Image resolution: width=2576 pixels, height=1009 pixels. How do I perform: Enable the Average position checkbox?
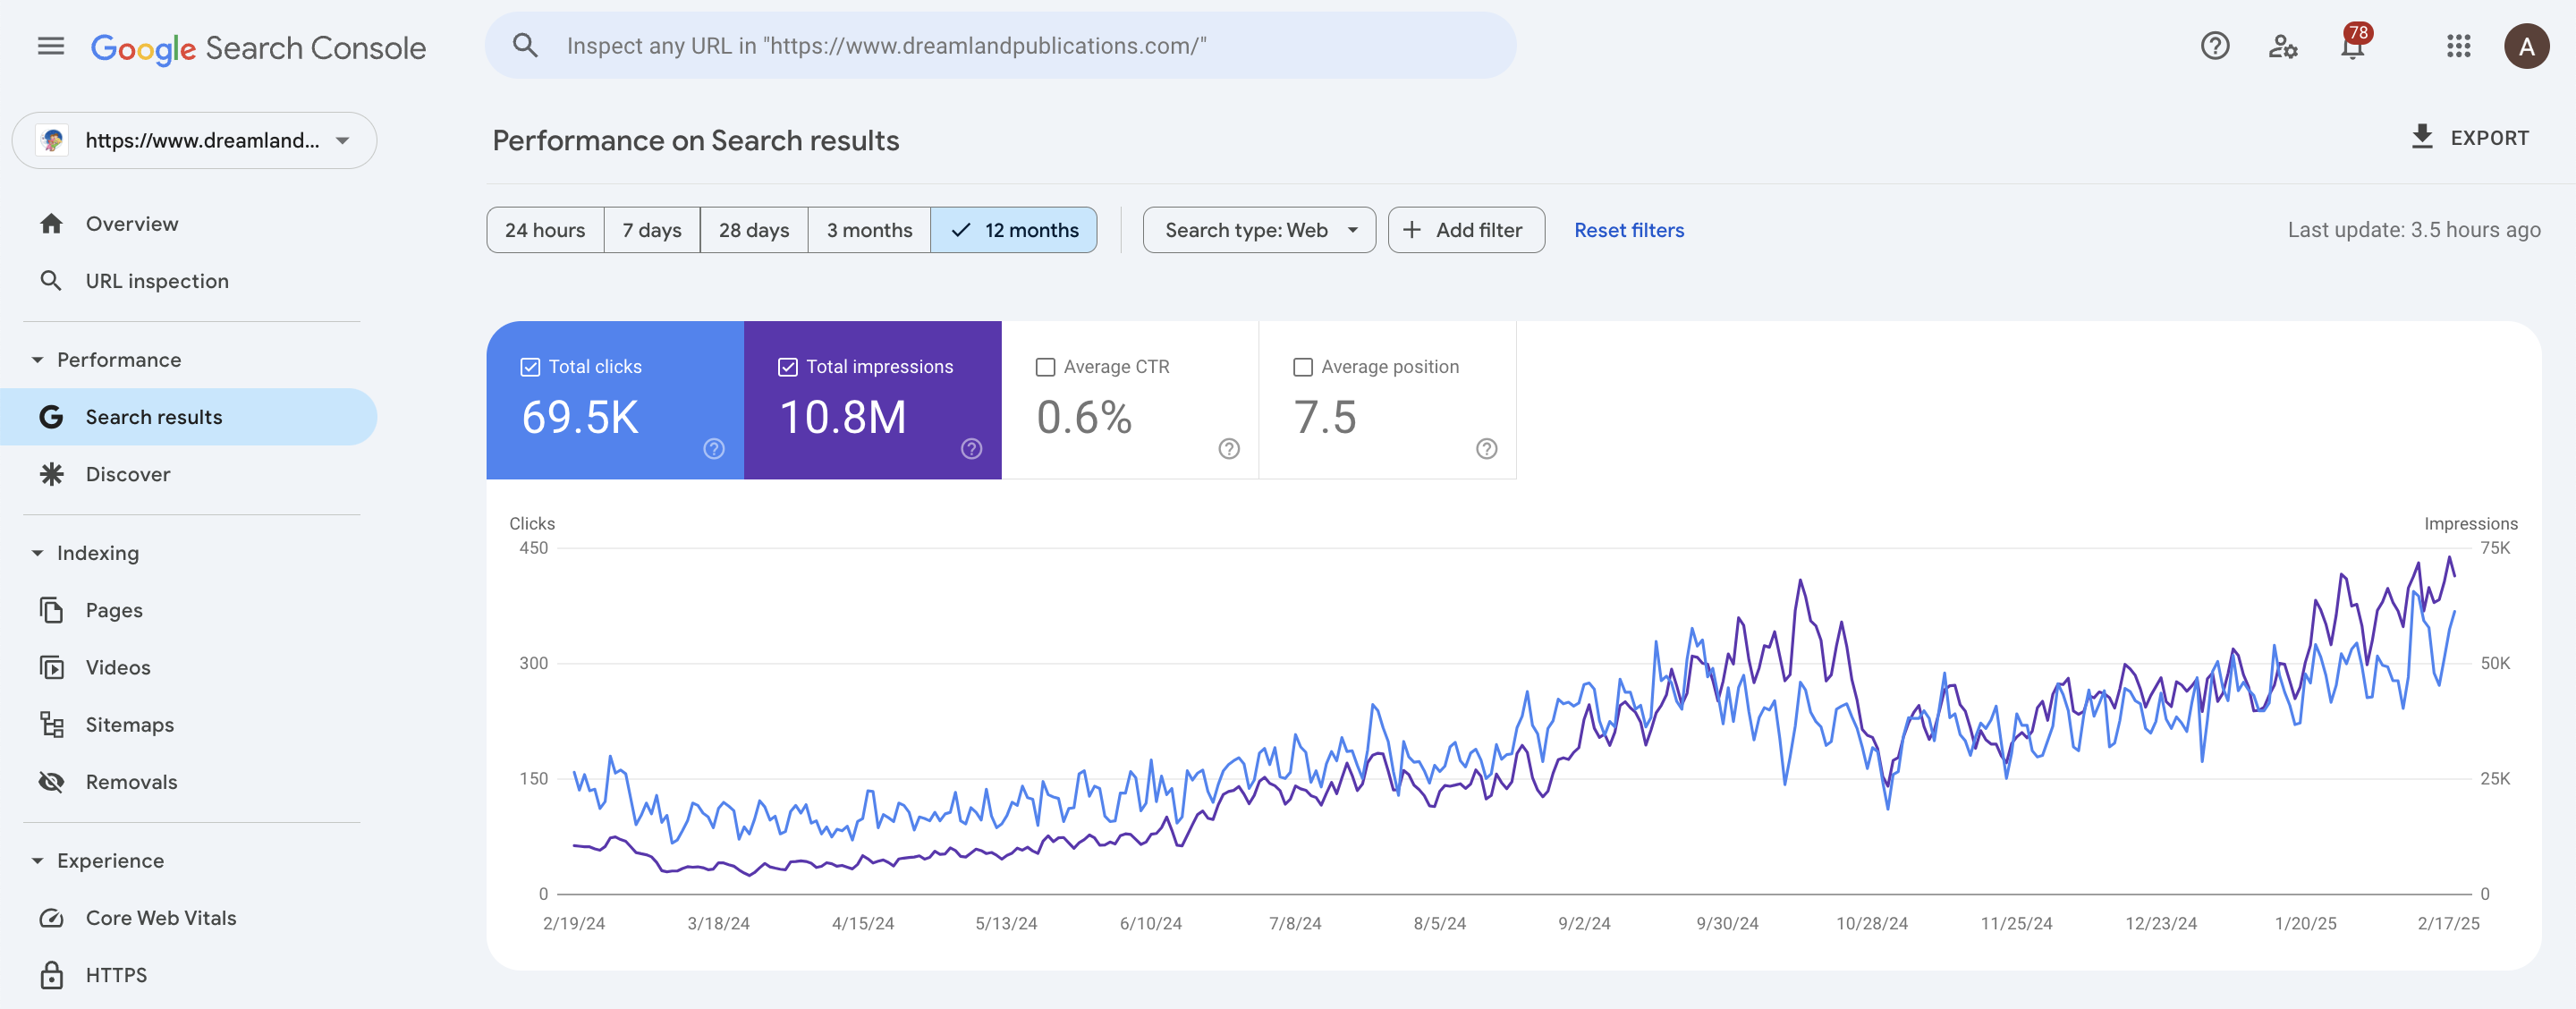[x=1302, y=367]
